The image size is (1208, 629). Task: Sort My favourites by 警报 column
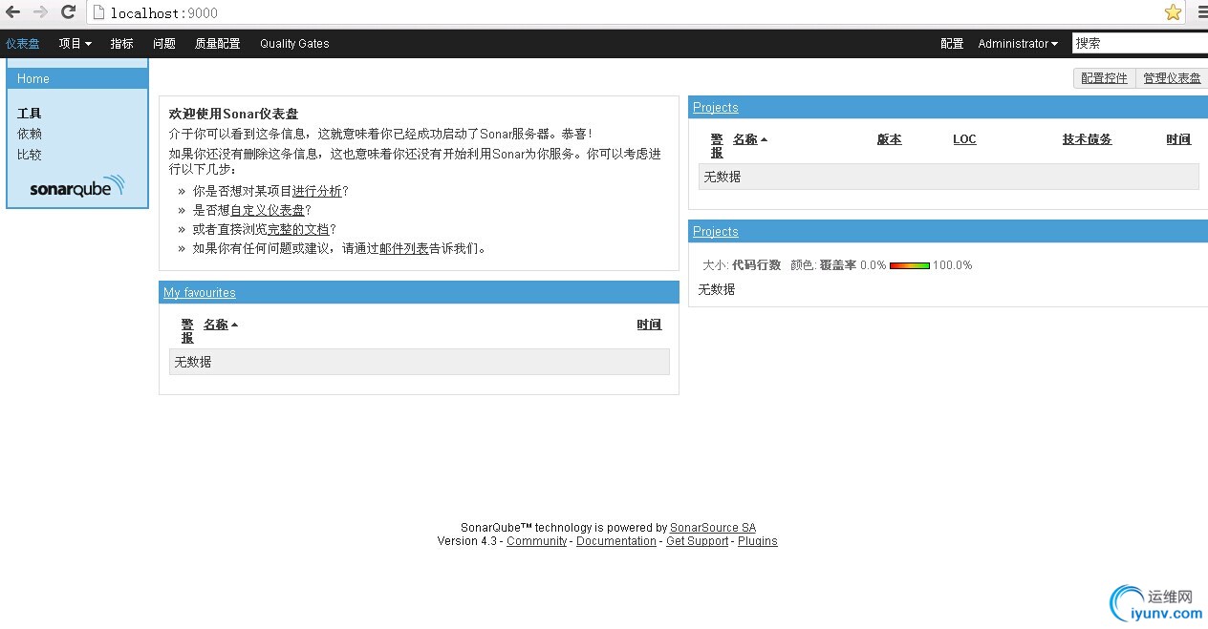(x=187, y=330)
